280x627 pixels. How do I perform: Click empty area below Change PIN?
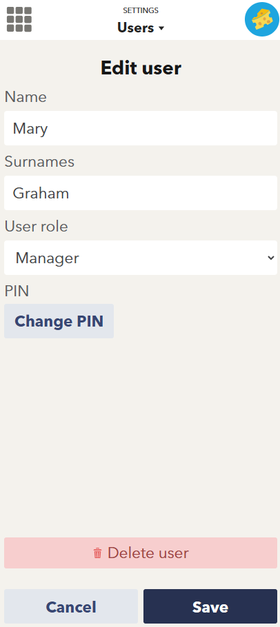tap(141, 436)
